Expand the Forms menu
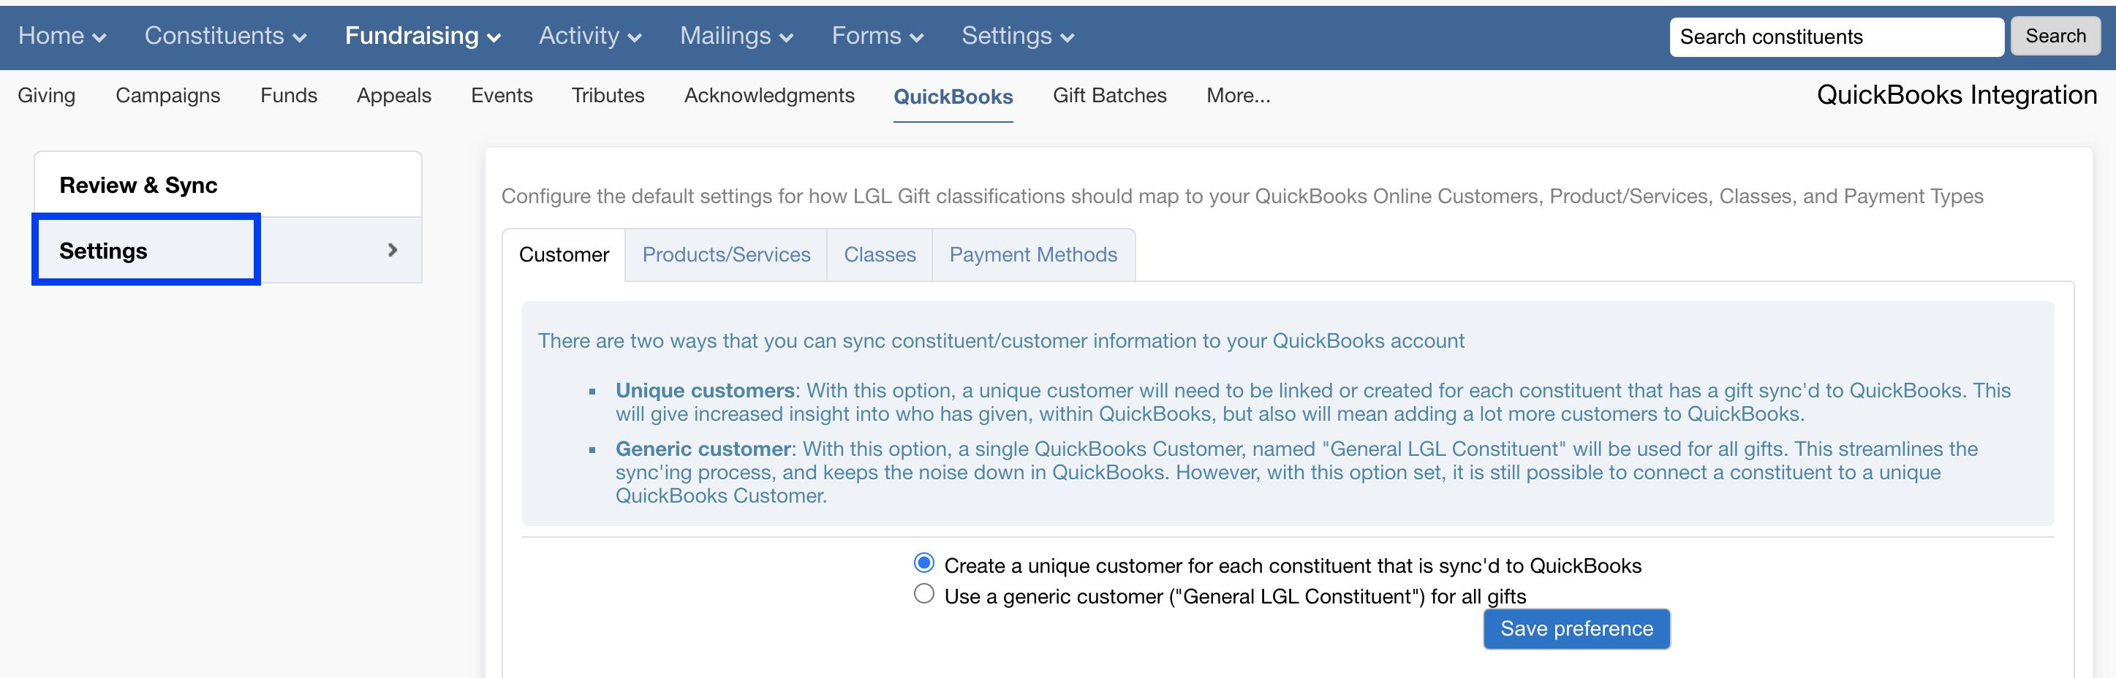 [877, 36]
